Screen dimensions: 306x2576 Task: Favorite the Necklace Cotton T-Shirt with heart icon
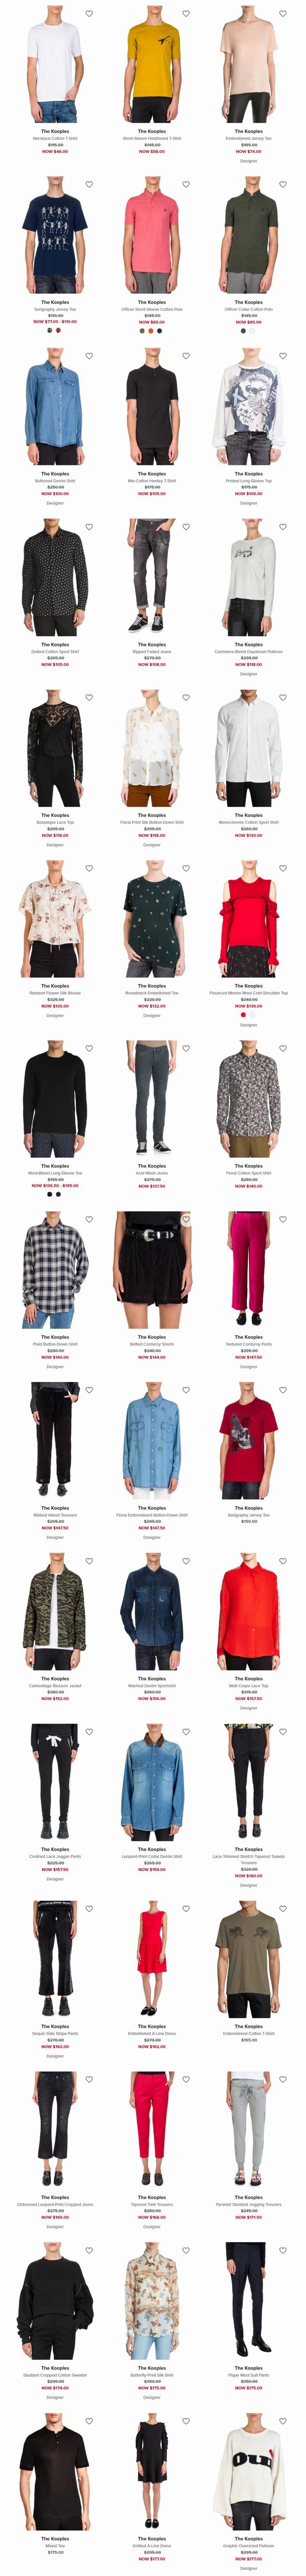[x=89, y=14]
